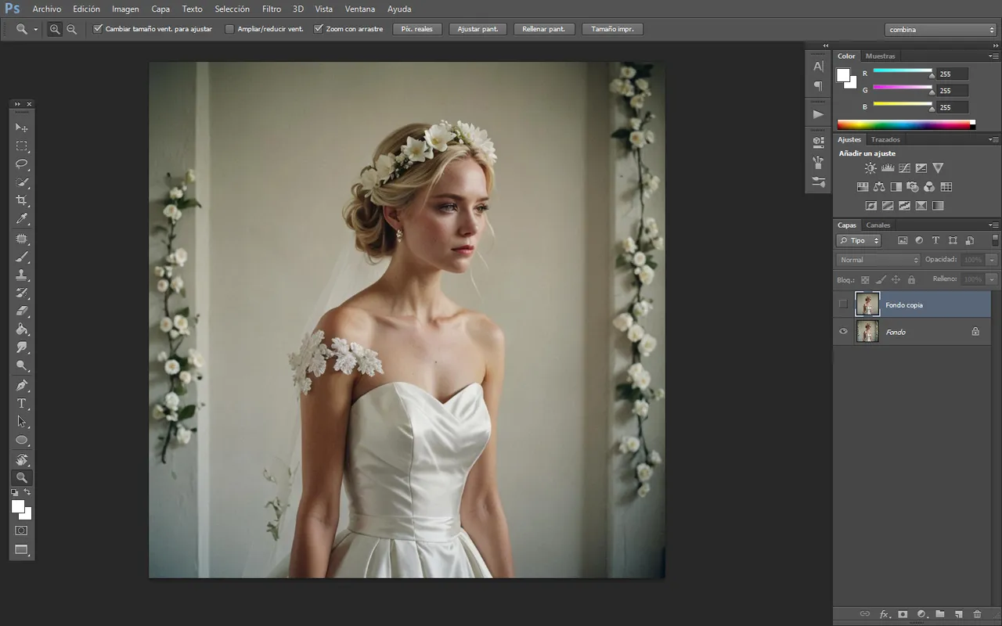Create a new group with the folder icon
Image resolution: width=1002 pixels, height=626 pixels.
coord(940,614)
